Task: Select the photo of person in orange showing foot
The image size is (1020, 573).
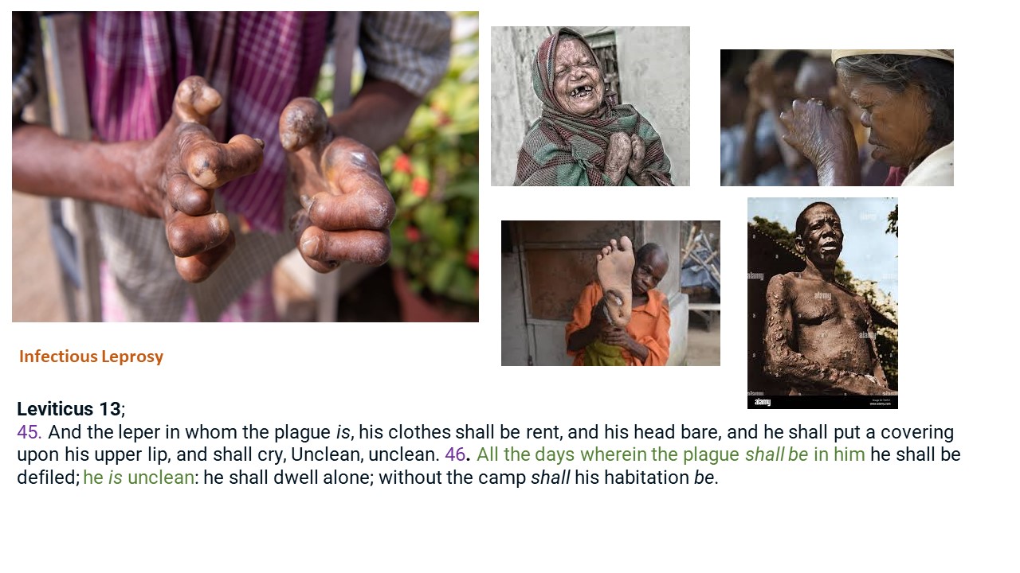Action: pos(610,293)
